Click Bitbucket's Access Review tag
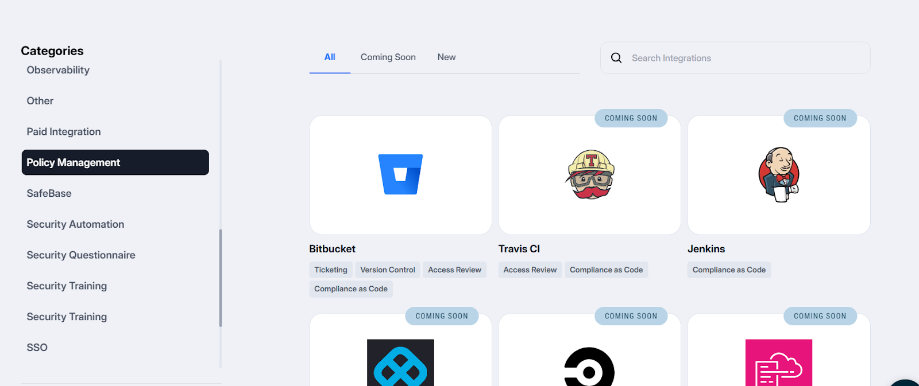Screen dimensions: 919x386 pyautogui.click(x=455, y=270)
